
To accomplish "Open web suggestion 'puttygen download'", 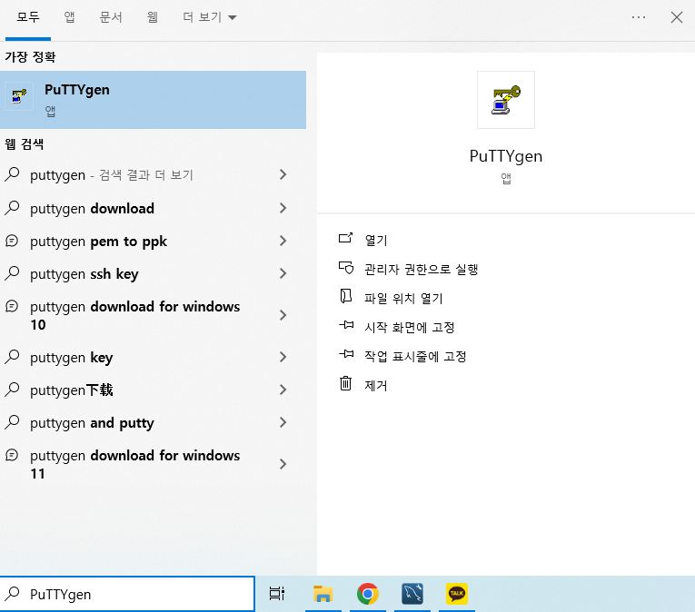I will (153, 208).
